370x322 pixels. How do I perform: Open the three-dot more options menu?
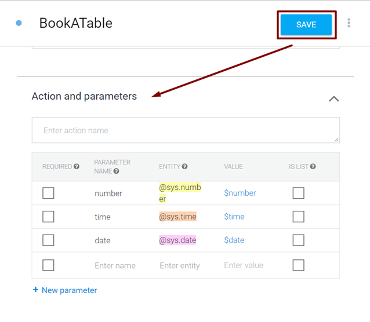coord(349,23)
